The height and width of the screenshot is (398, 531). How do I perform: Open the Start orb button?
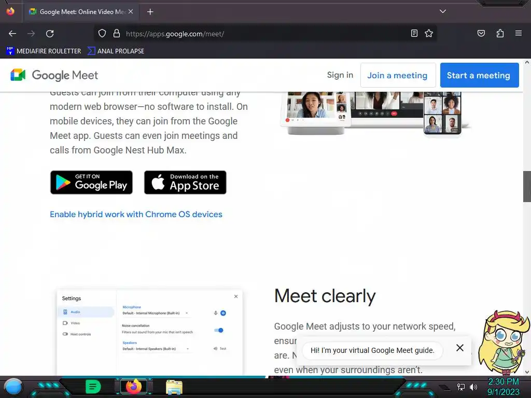pyautogui.click(x=13, y=387)
